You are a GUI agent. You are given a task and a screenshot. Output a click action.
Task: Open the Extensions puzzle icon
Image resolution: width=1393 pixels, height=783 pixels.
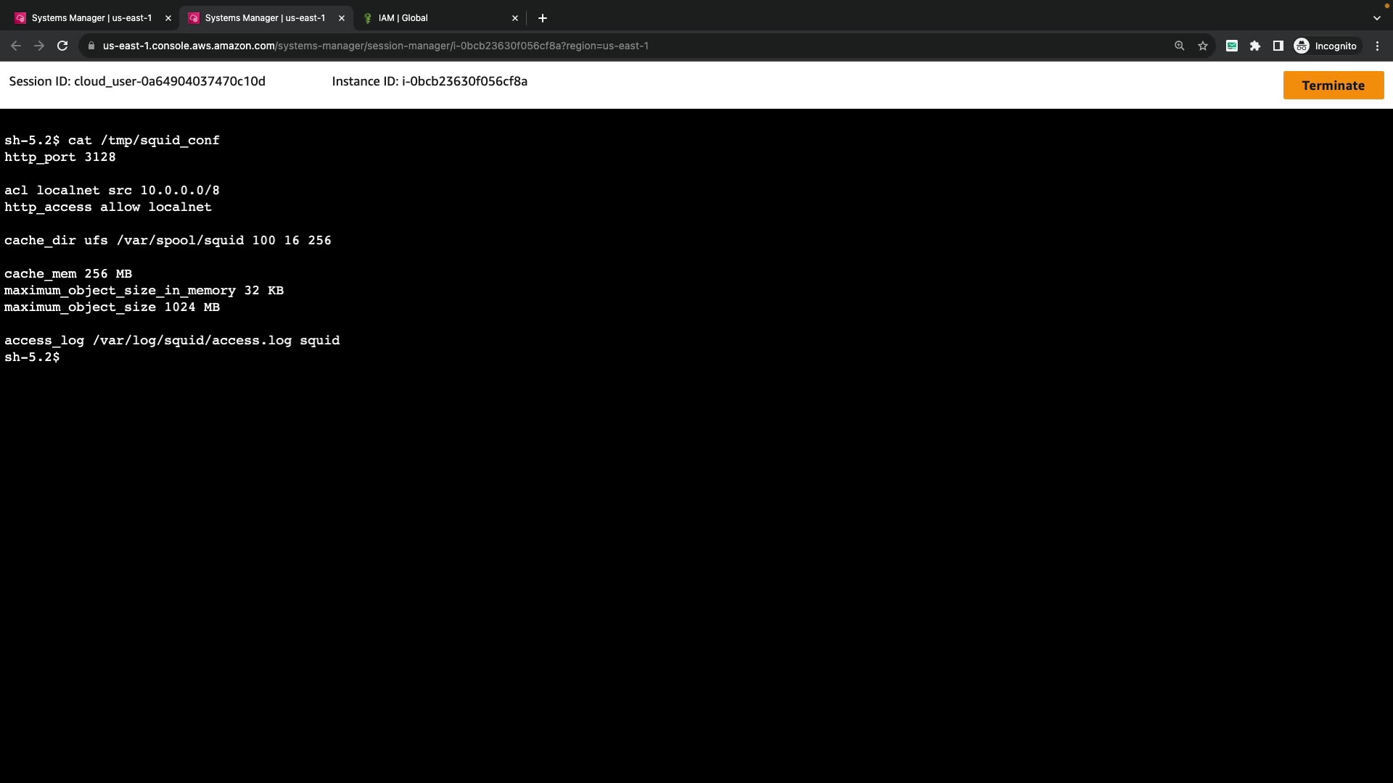1255,46
